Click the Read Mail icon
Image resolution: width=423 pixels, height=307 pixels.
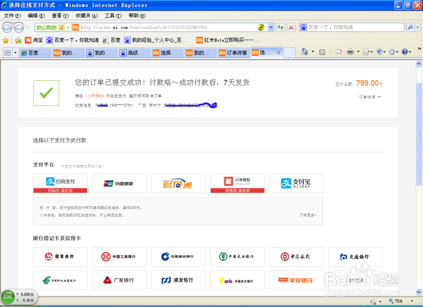pos(339,52)
